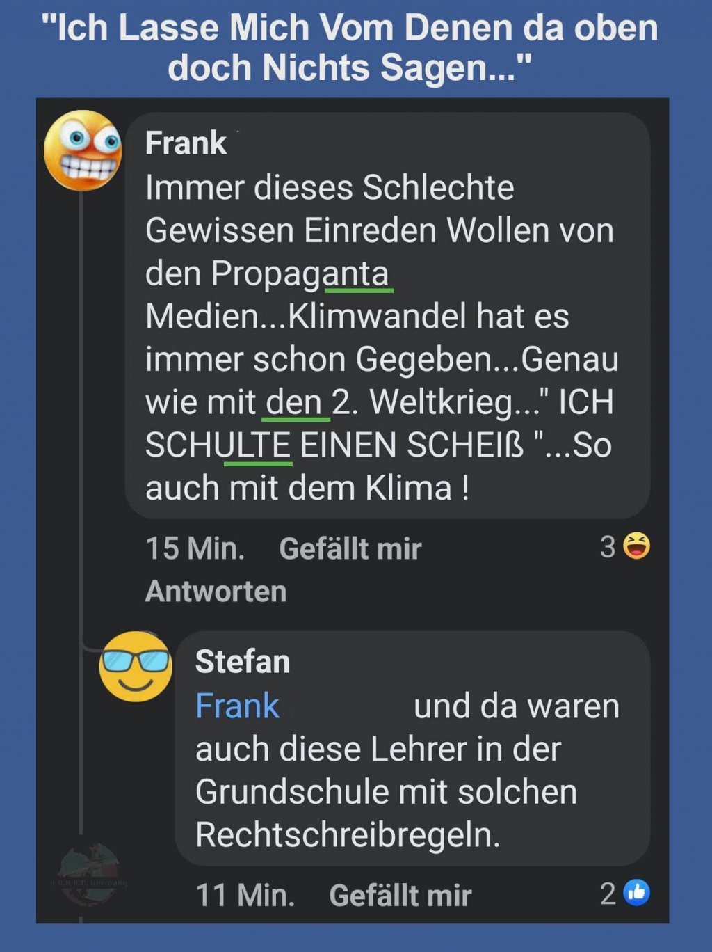Image resolution: width=712 pixels, height=952 pixels.
Task: Click the bold author name "Frank"
Action: tap(186, 143)
